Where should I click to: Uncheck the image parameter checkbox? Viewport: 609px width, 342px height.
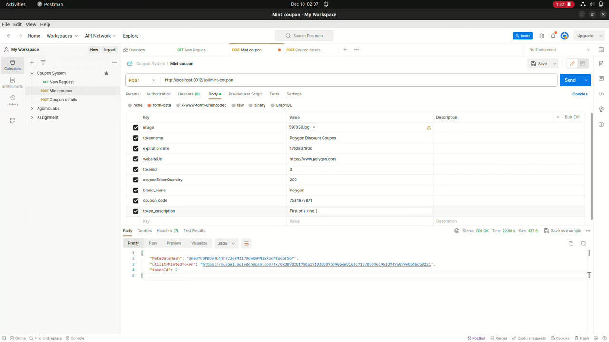tap(136, 128)
